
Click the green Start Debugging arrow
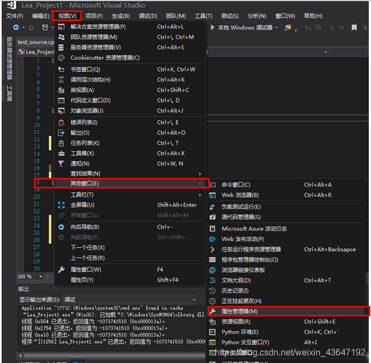[x=213, y=28]
